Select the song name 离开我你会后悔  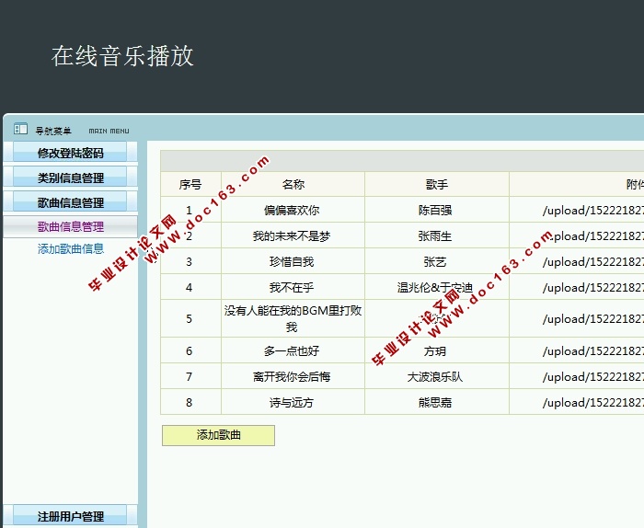(292, 376)
